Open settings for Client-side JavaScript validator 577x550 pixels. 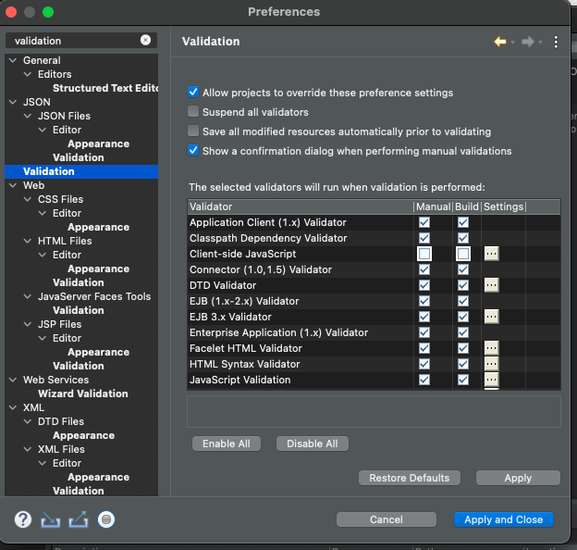pos(492,254)
